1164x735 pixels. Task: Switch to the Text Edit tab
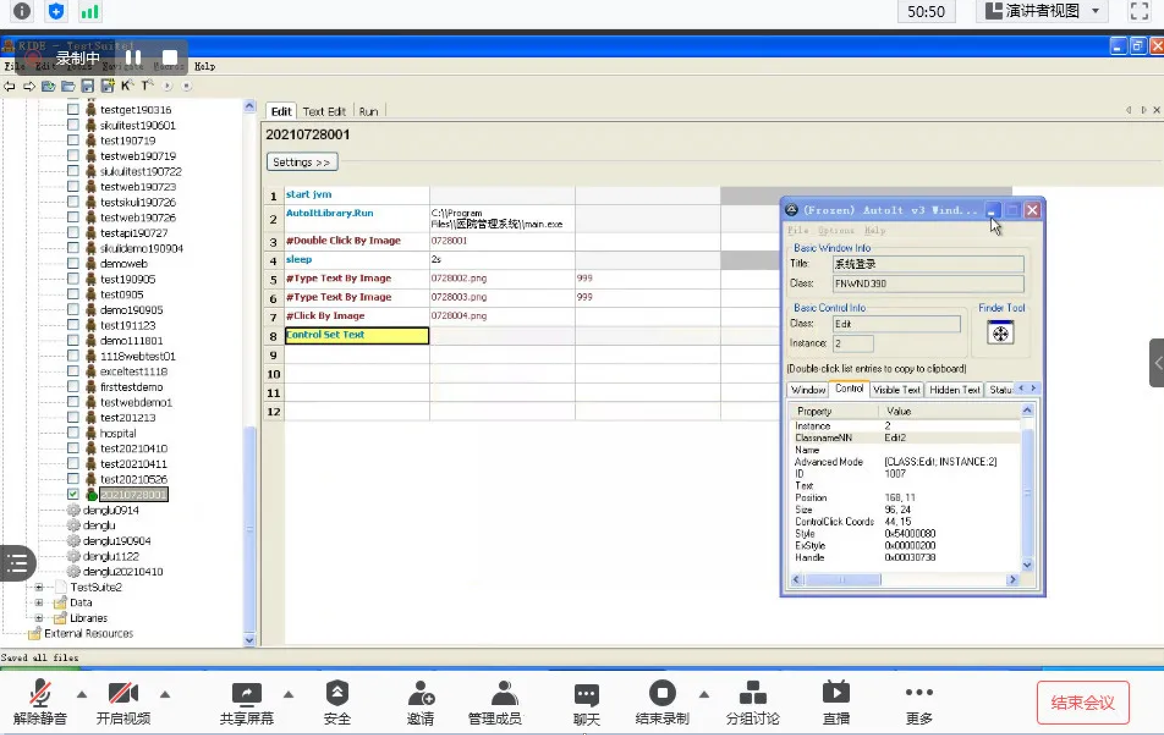click(x=324, y=111)
